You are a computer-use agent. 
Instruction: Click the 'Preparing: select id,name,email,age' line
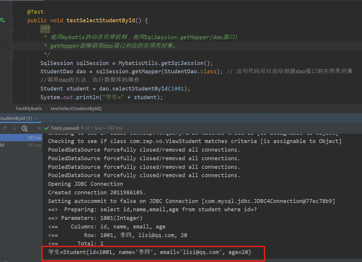152,209
